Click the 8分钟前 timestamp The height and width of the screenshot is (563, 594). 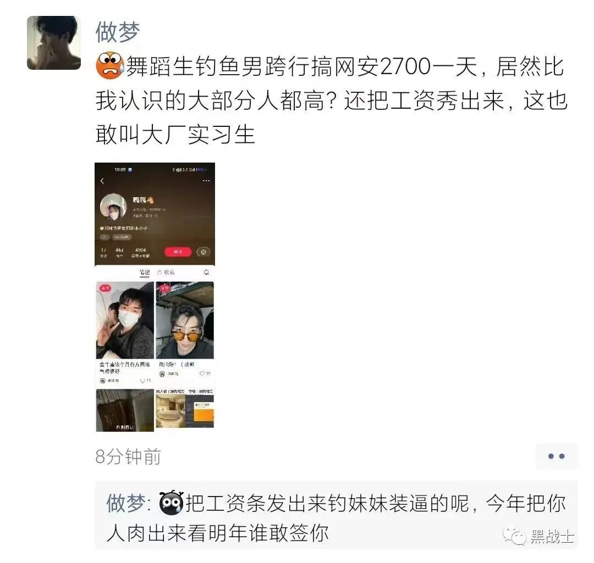coord(128,456)
